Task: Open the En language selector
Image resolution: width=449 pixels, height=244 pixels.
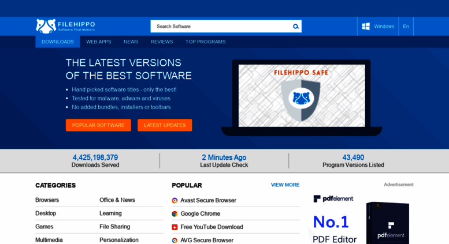Action: pyautogui.click(x=406, y=27)
